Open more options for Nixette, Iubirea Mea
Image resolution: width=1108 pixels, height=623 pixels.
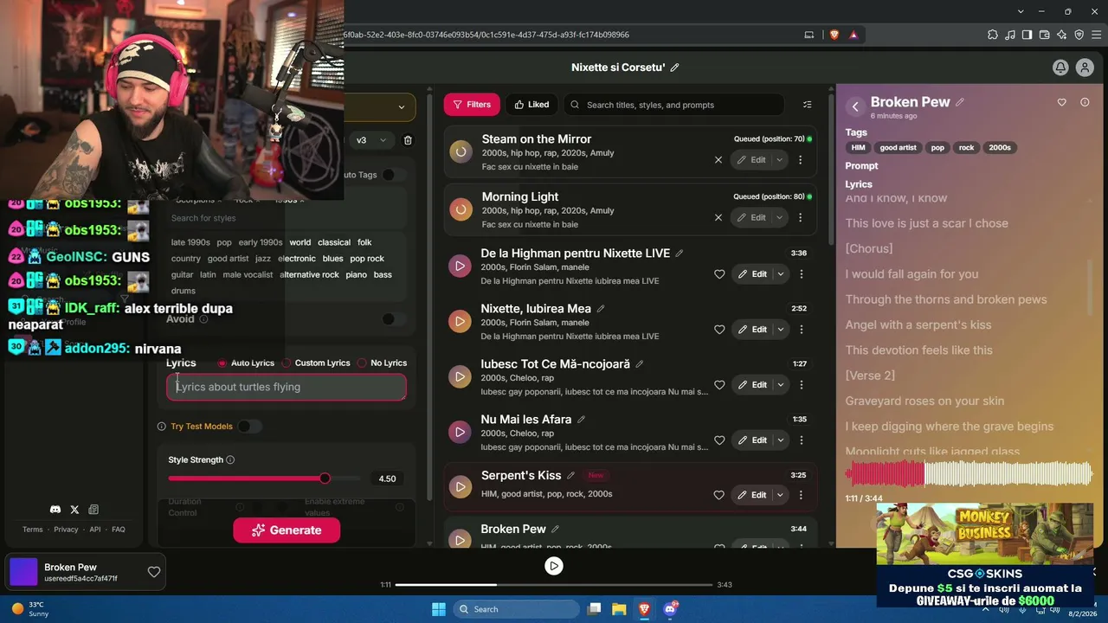[801, 330]
